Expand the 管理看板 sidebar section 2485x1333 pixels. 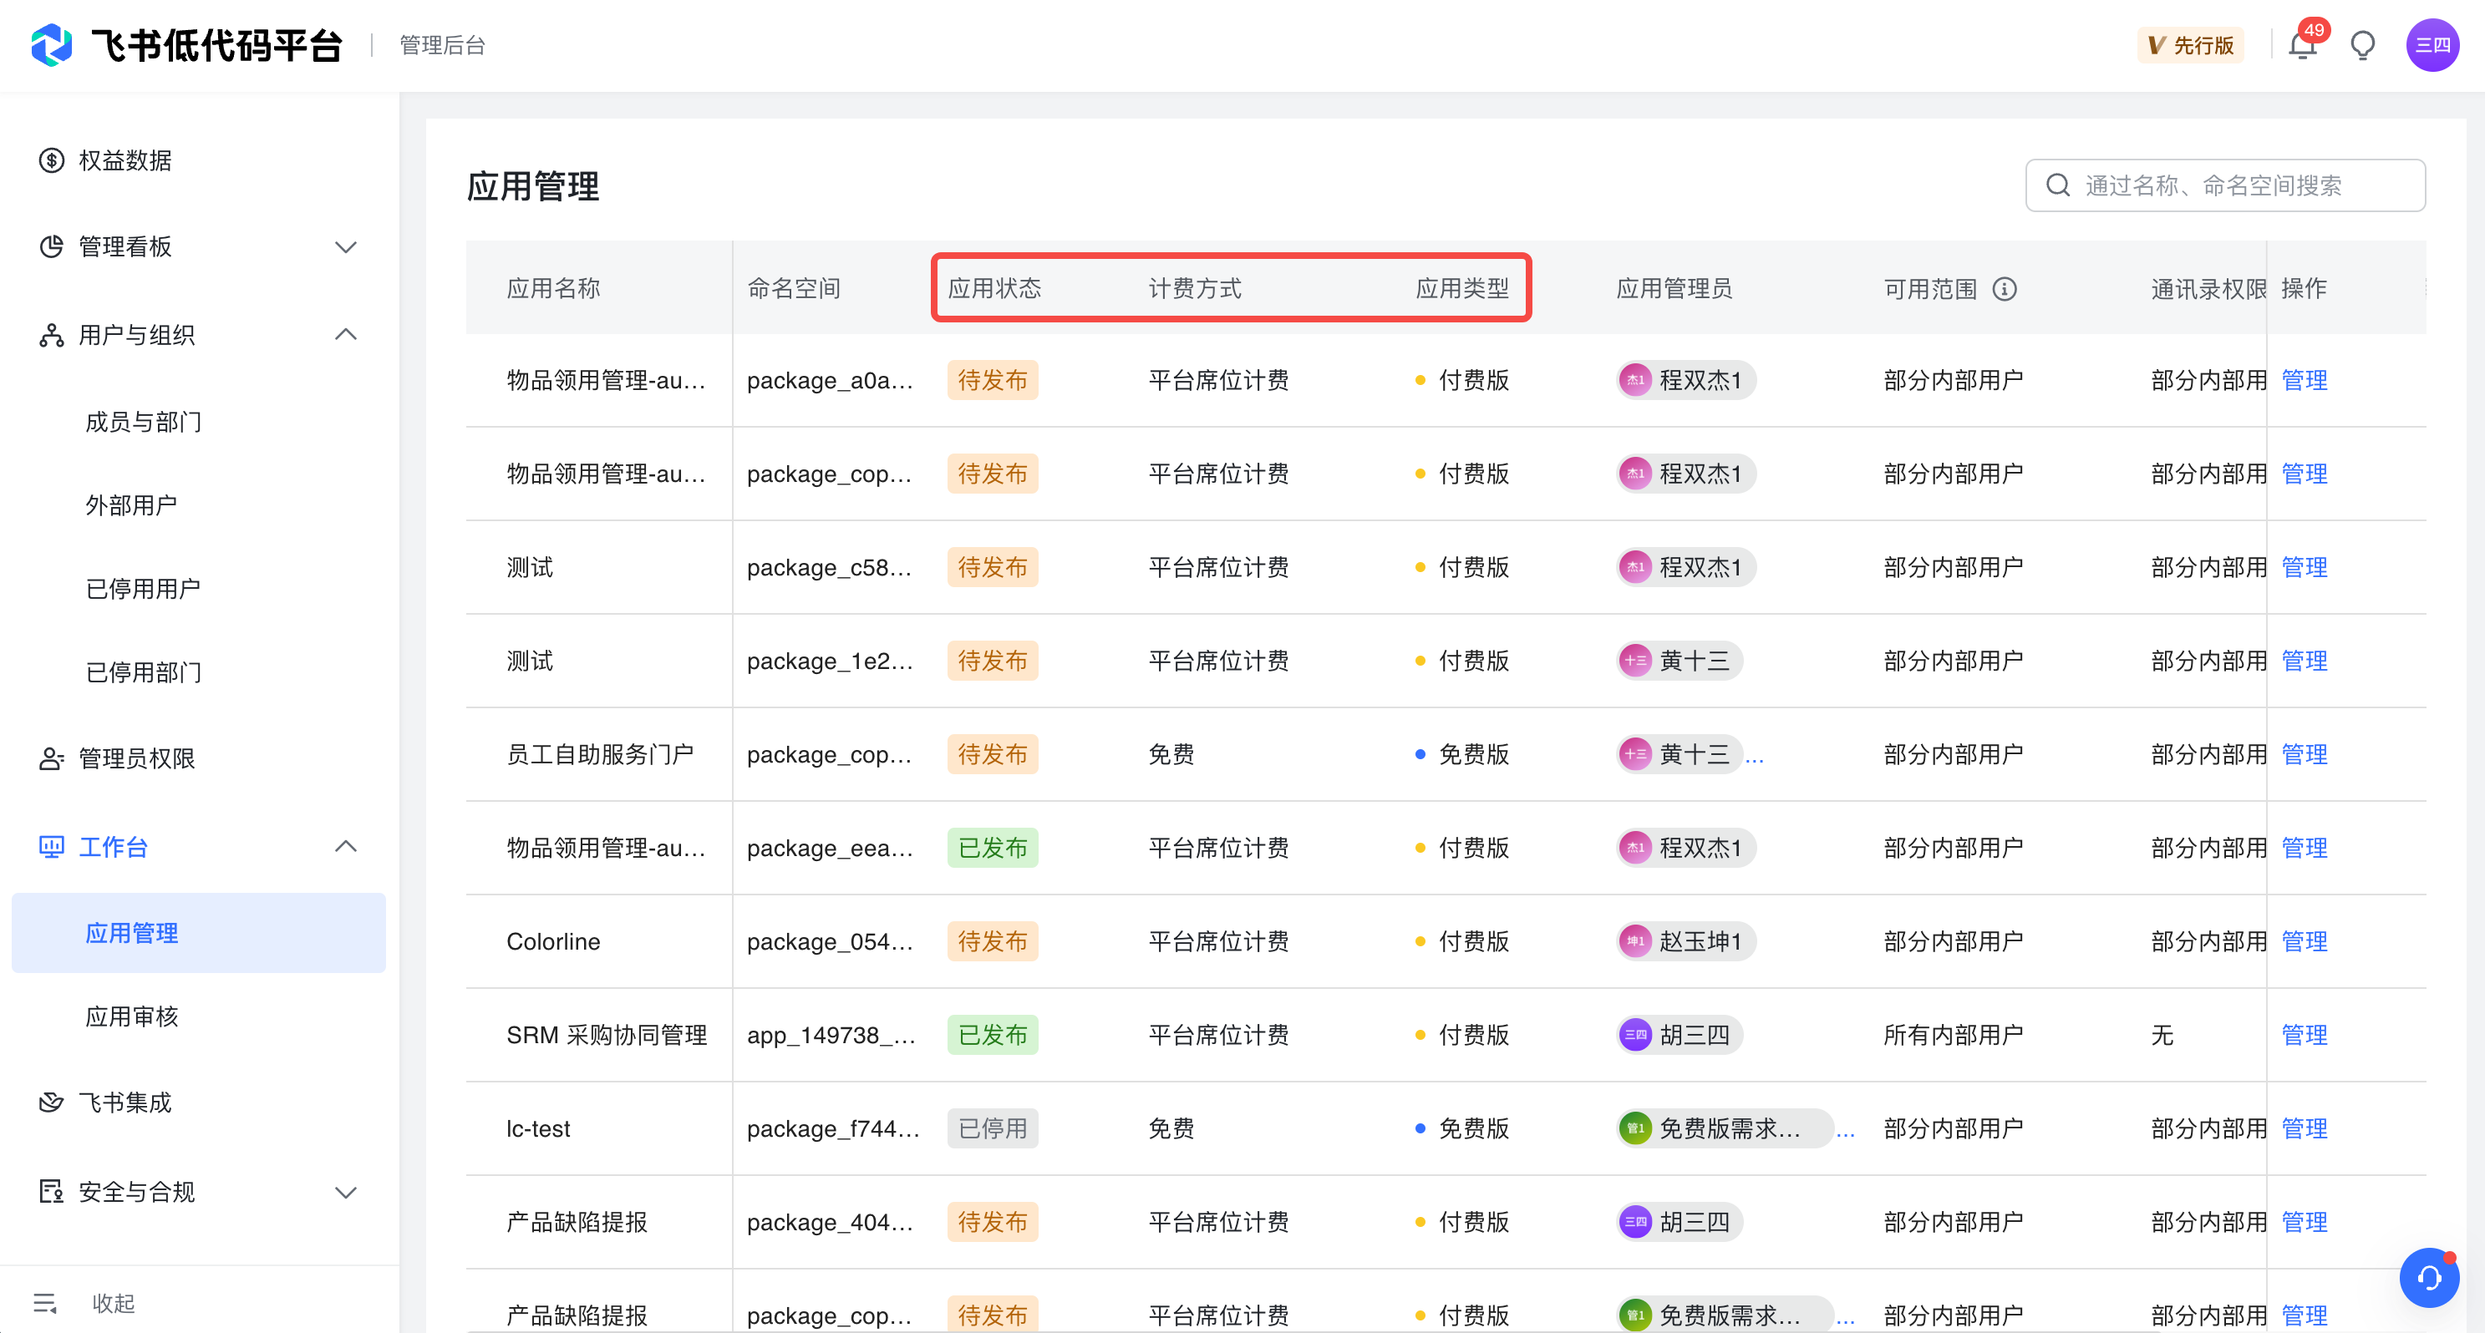coord(345,247)
